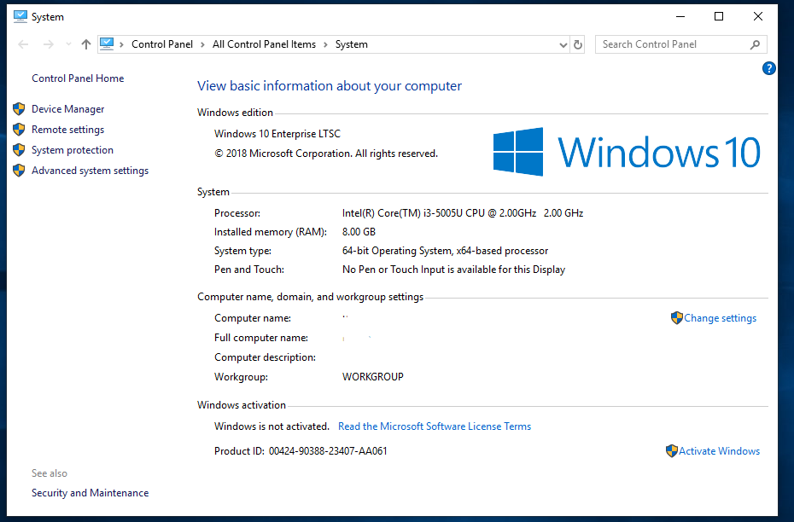Click shield icon beside Advanced system settings

(19, 171)
